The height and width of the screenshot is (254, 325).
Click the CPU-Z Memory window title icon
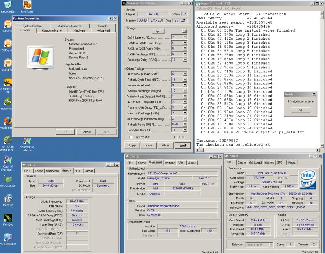pyautogui.click(x=24, y=165)
